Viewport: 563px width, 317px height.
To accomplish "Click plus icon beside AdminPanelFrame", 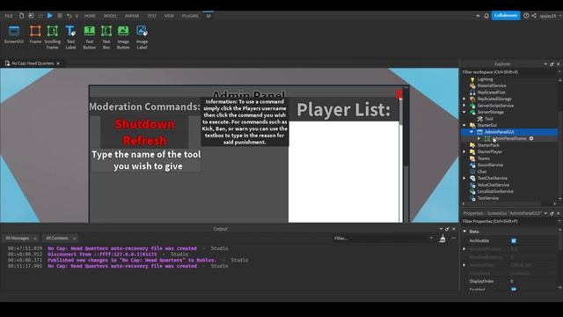I will (x=531, y=138).
